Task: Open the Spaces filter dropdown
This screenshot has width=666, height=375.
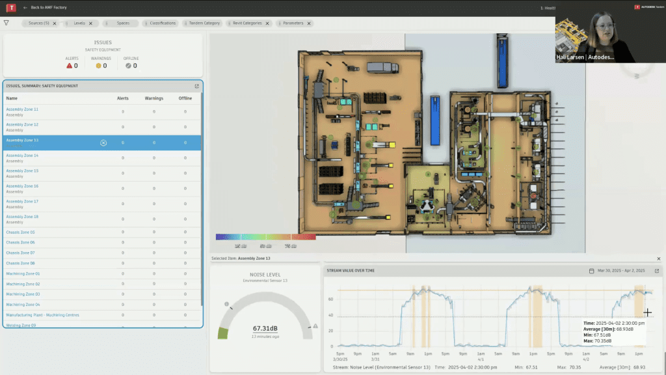Action: [123, 23]
